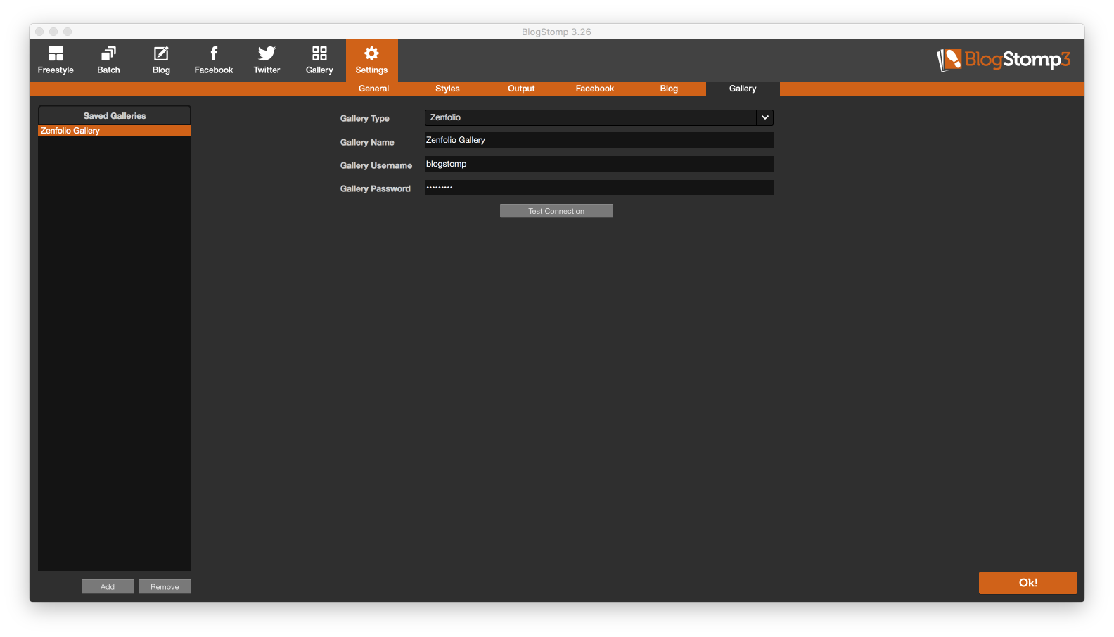
Task: Click the Gallery Name label
Action: coord(367,142)
